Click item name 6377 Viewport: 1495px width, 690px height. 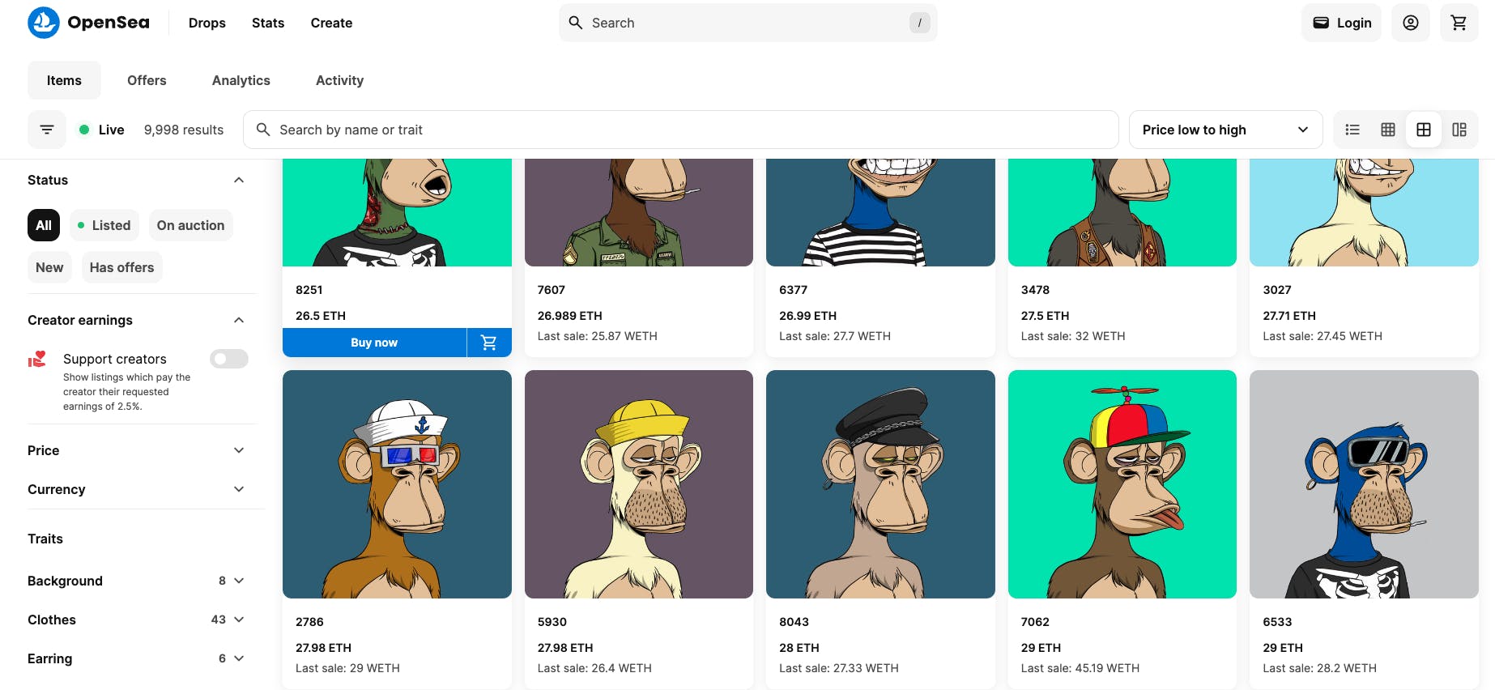pos(794,290)
